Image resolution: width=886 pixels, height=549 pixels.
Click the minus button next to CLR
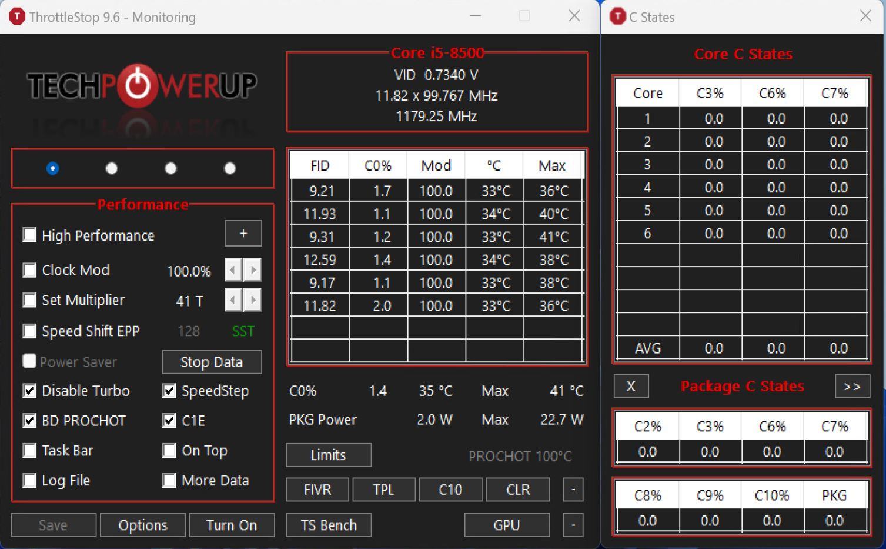pos(573,490)
